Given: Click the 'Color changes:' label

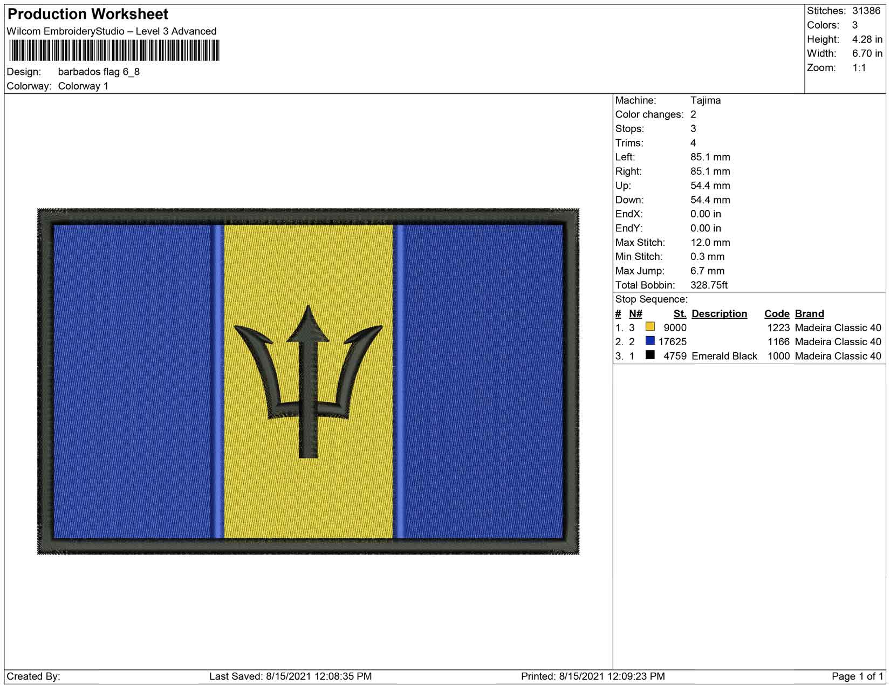Looking at the screenshot, I should pos(649,114).
